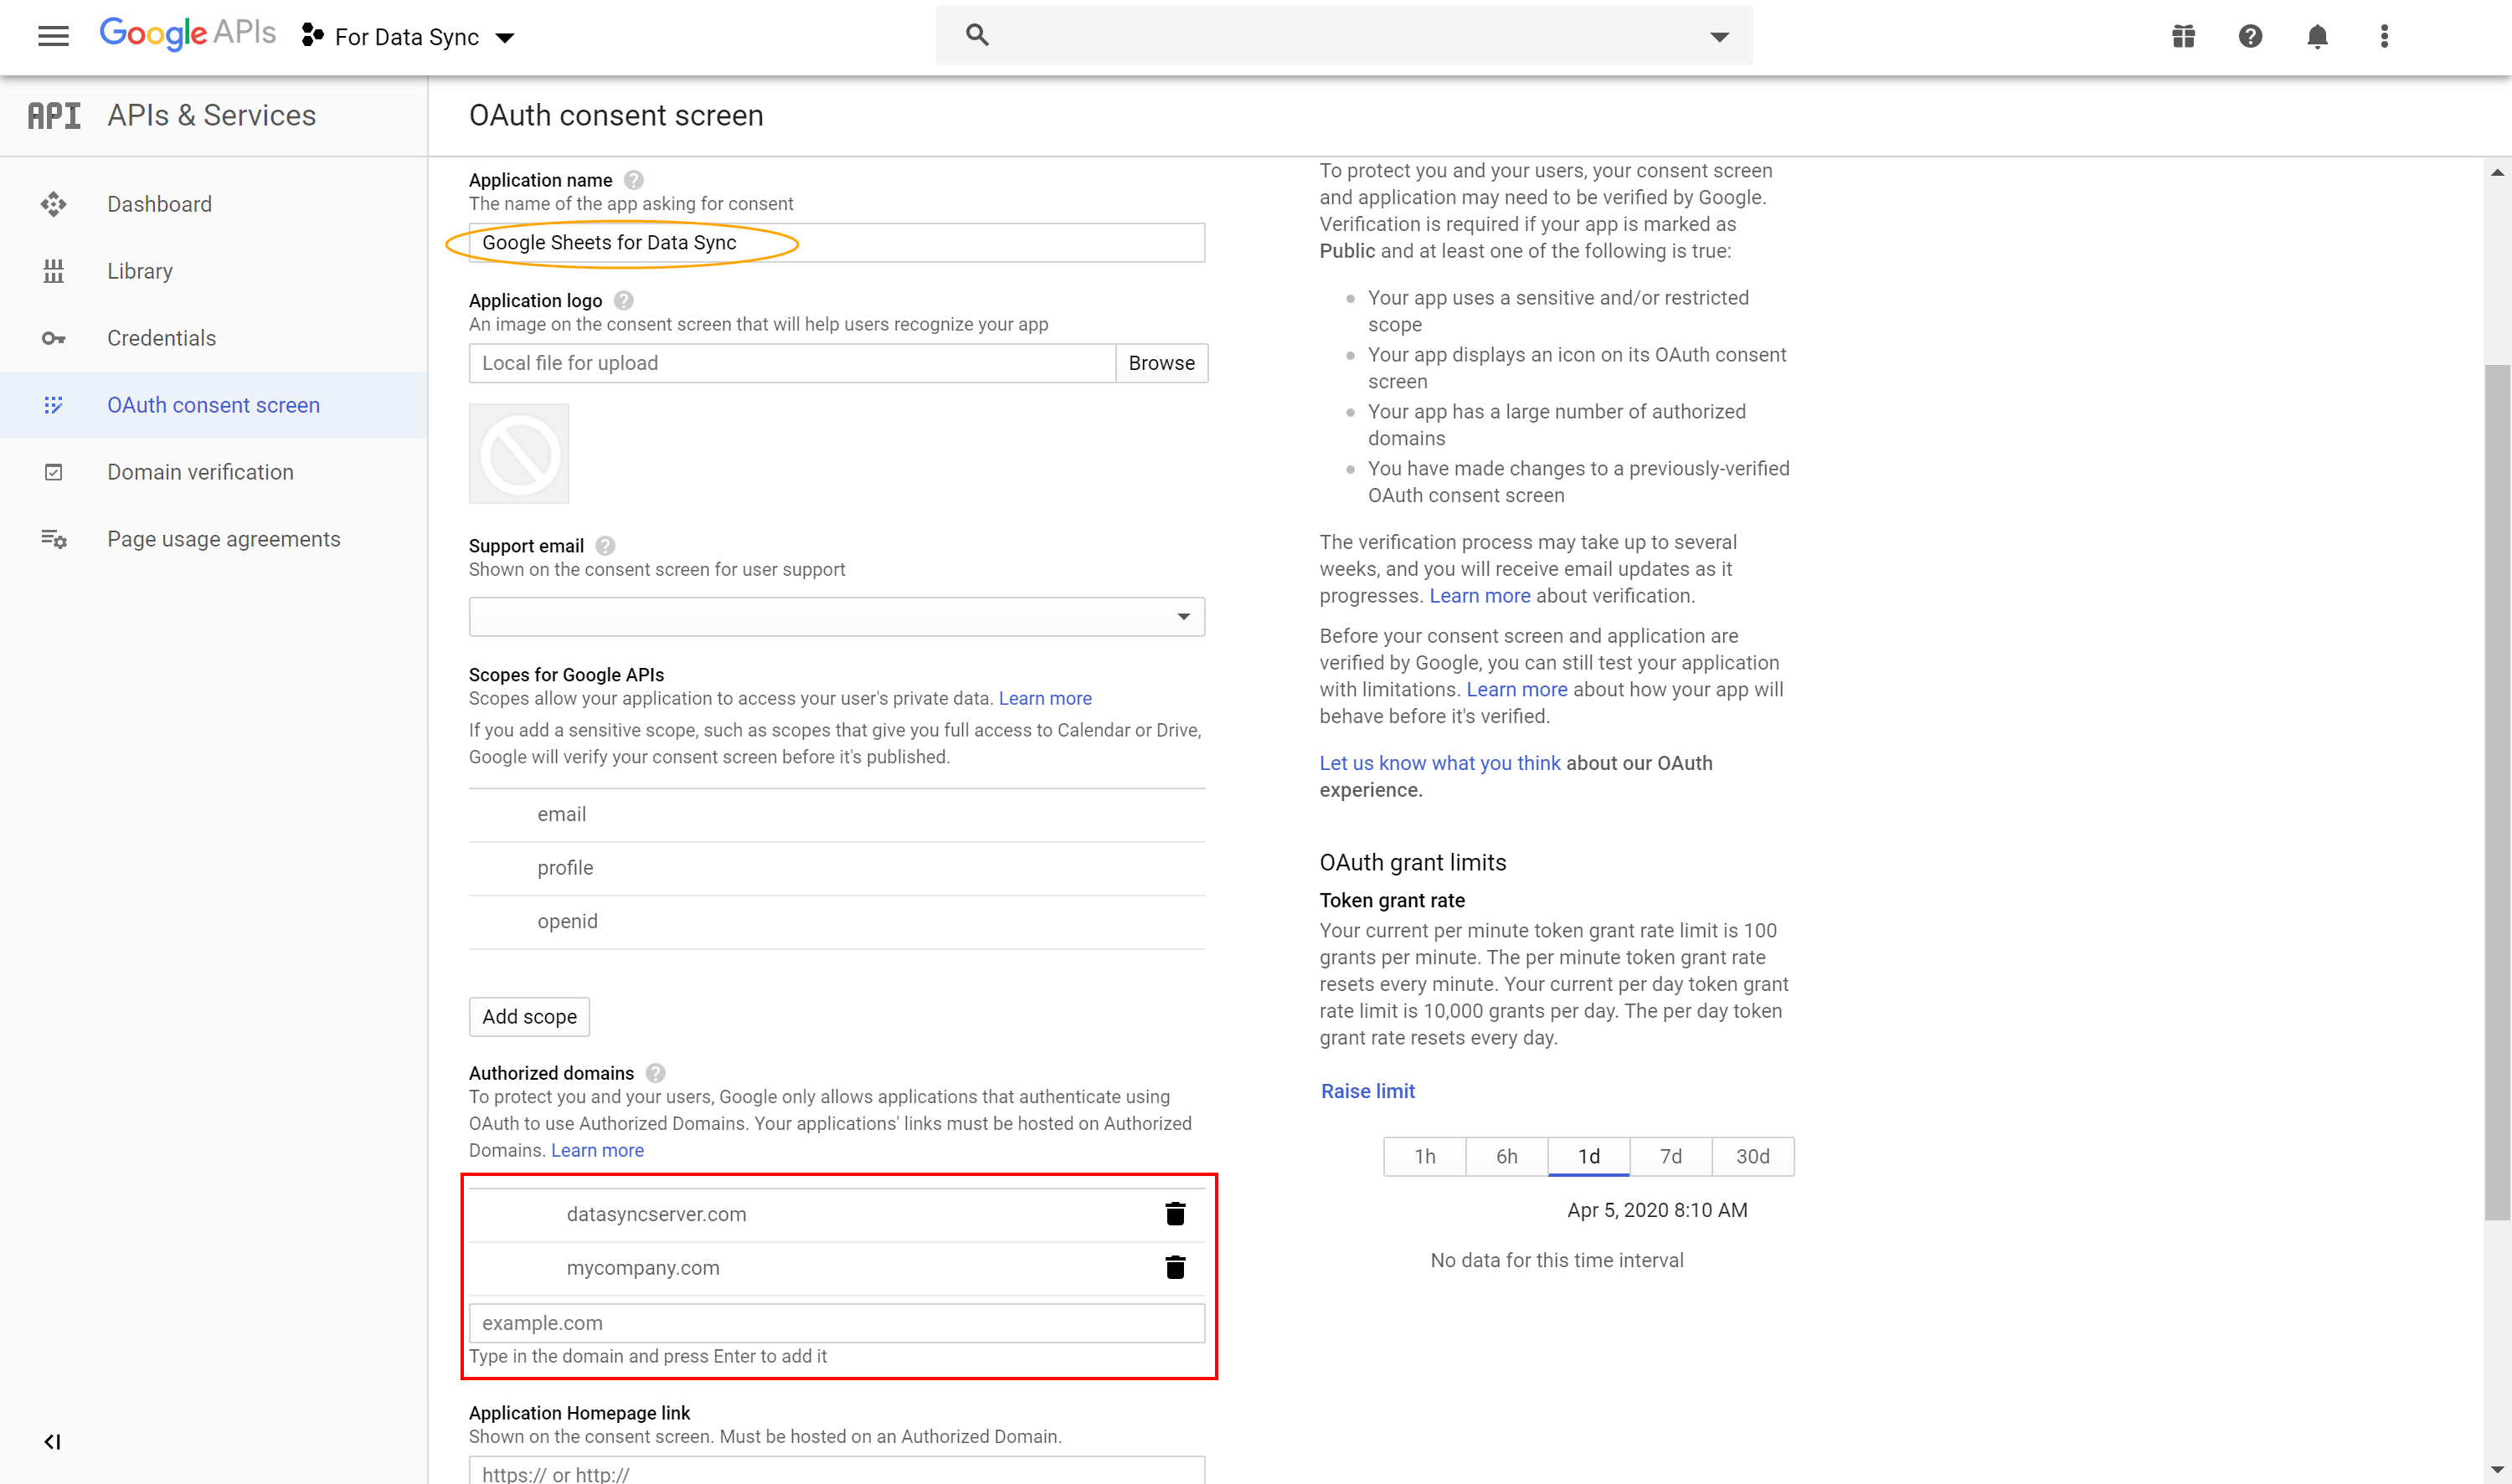Image resolution: width=2512 pixels, height=1484 pixels.
Task: Open the gift free trial icon
Action: coord(2183,37)
